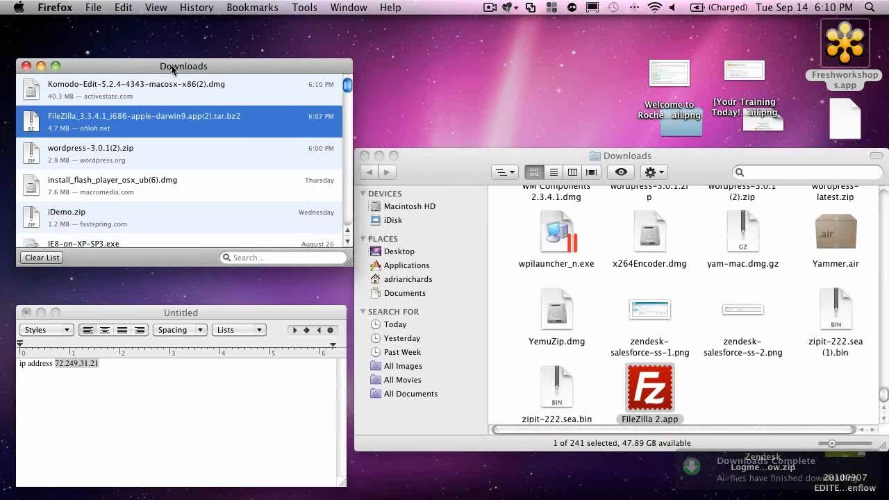
Task: Go back in Finder window
Action: tap(369, 172)
